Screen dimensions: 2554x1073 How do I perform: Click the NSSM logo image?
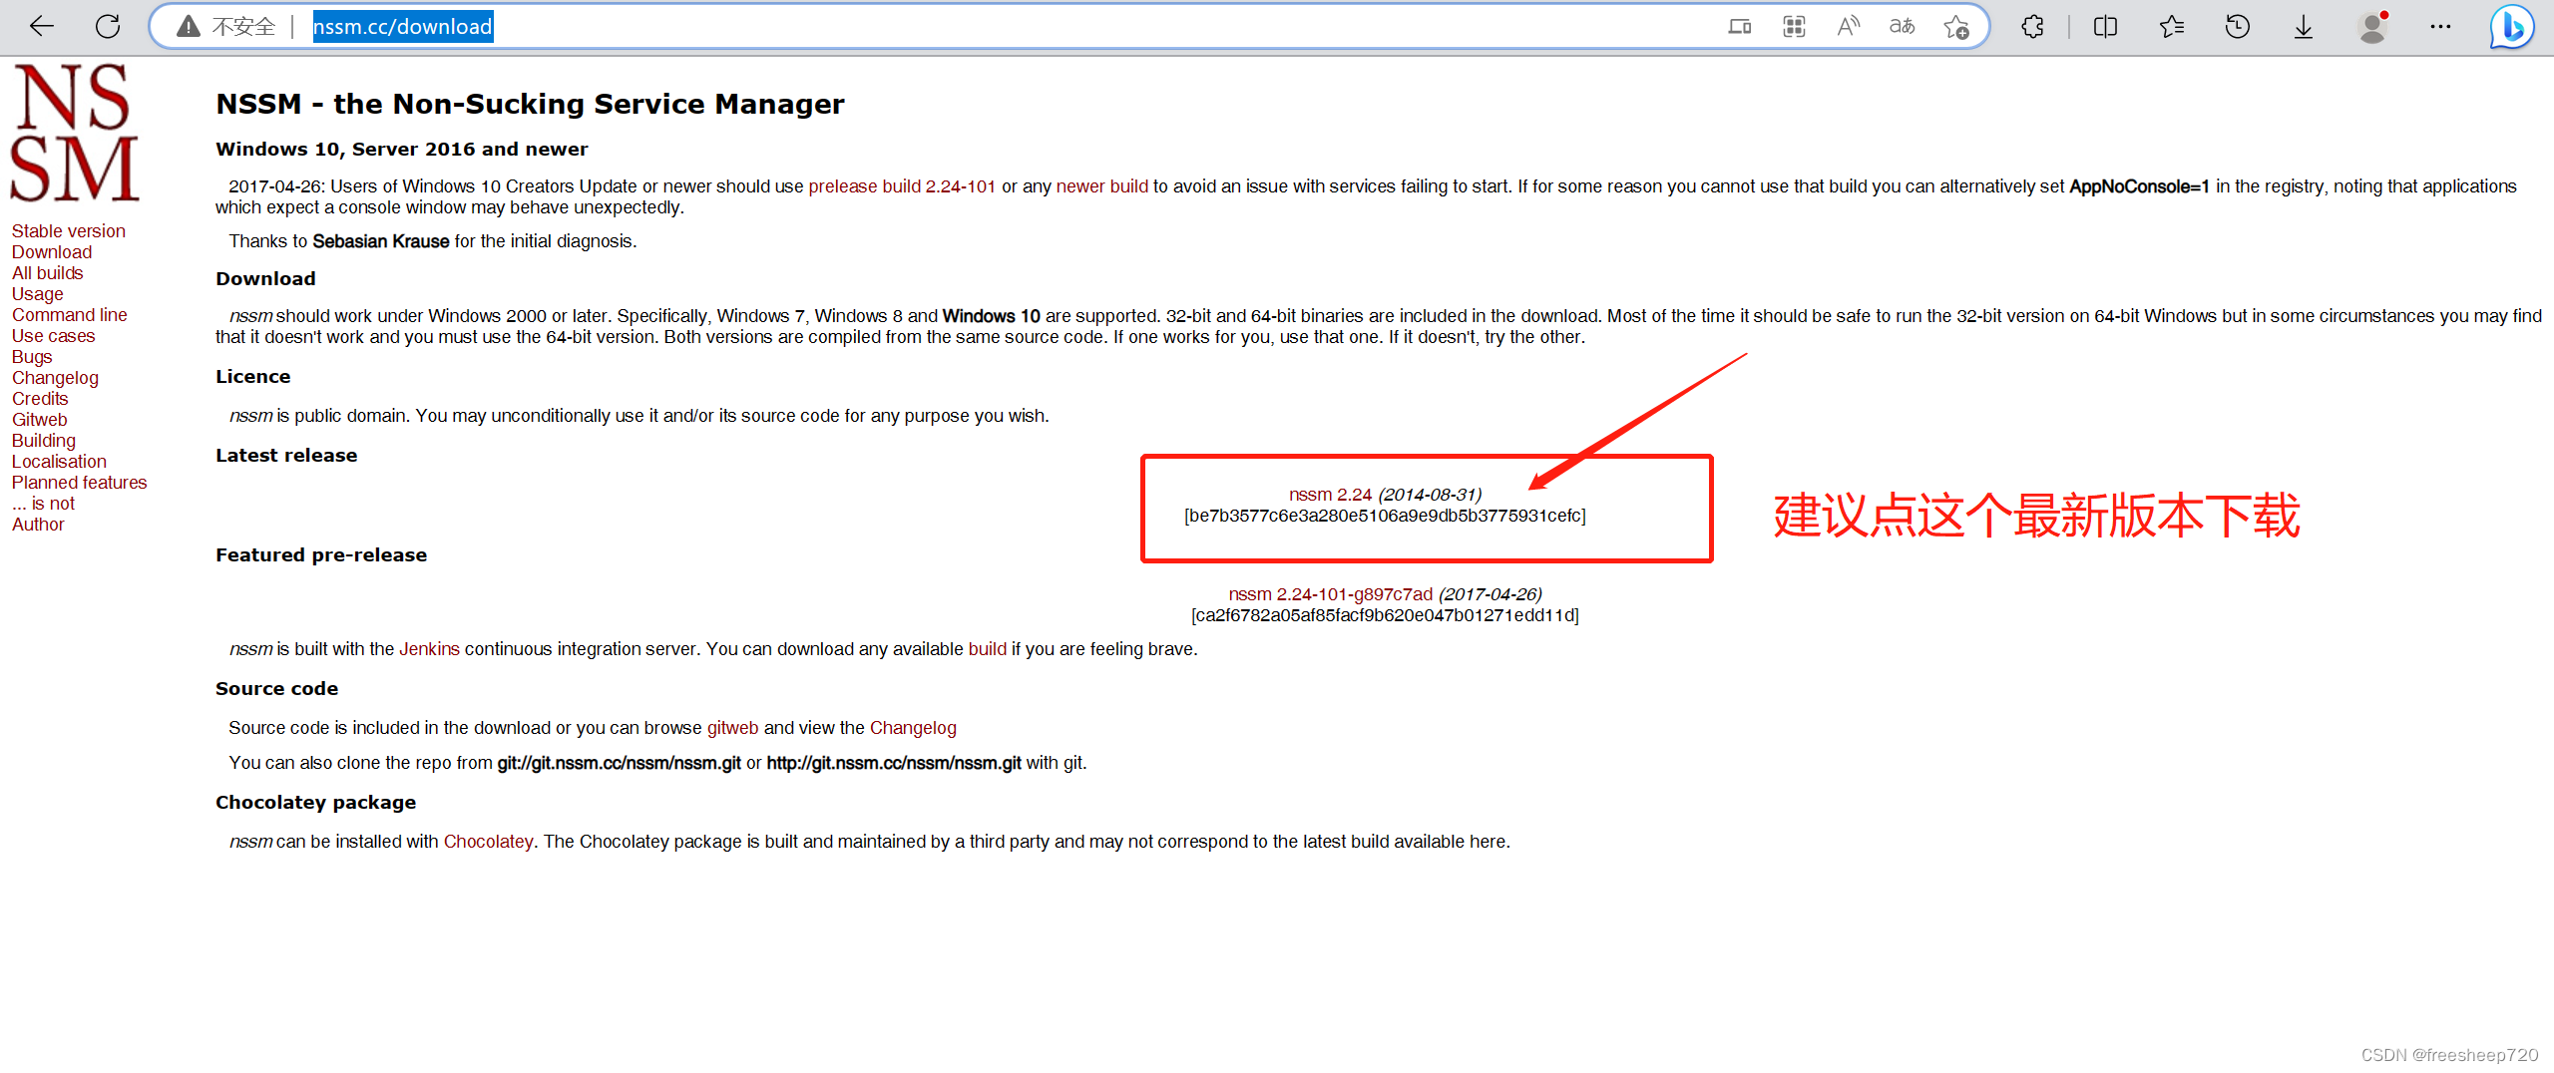coord(74,133)
